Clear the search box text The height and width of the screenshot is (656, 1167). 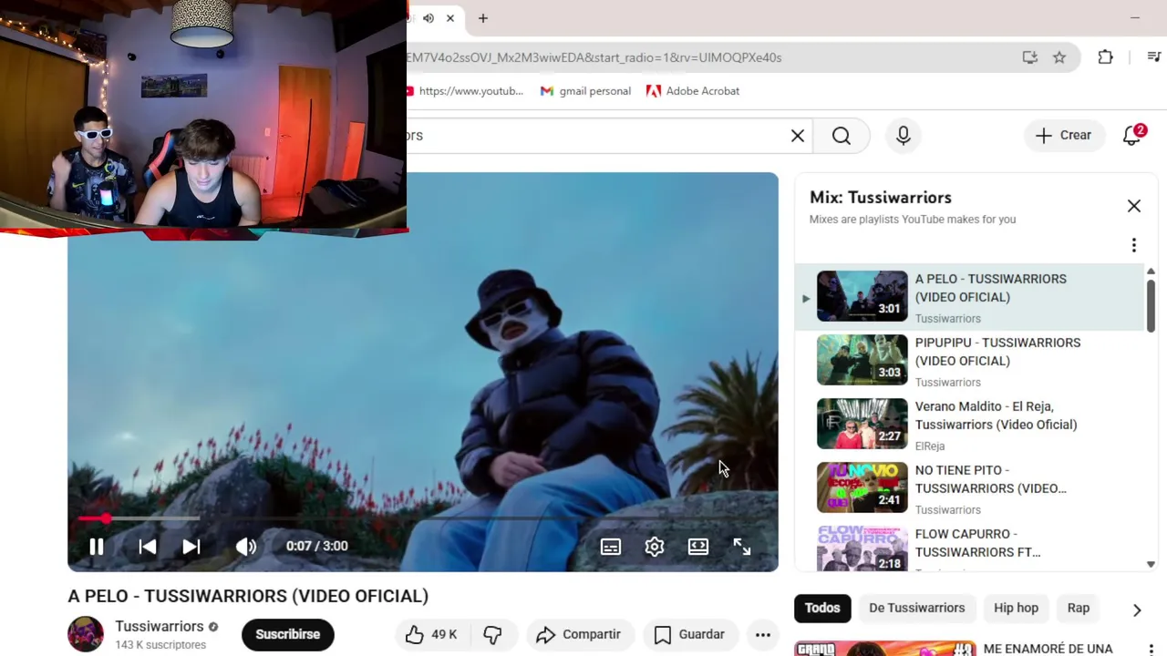(797, 136)
